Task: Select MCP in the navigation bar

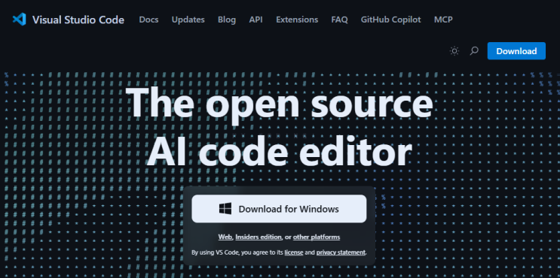Action: [x=443, y=20]
